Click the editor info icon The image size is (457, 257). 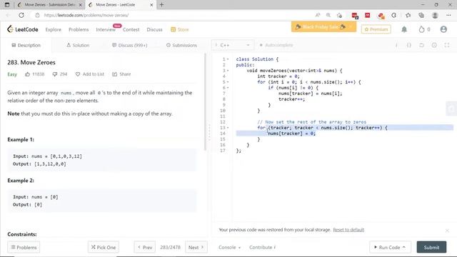coord(396,45)
